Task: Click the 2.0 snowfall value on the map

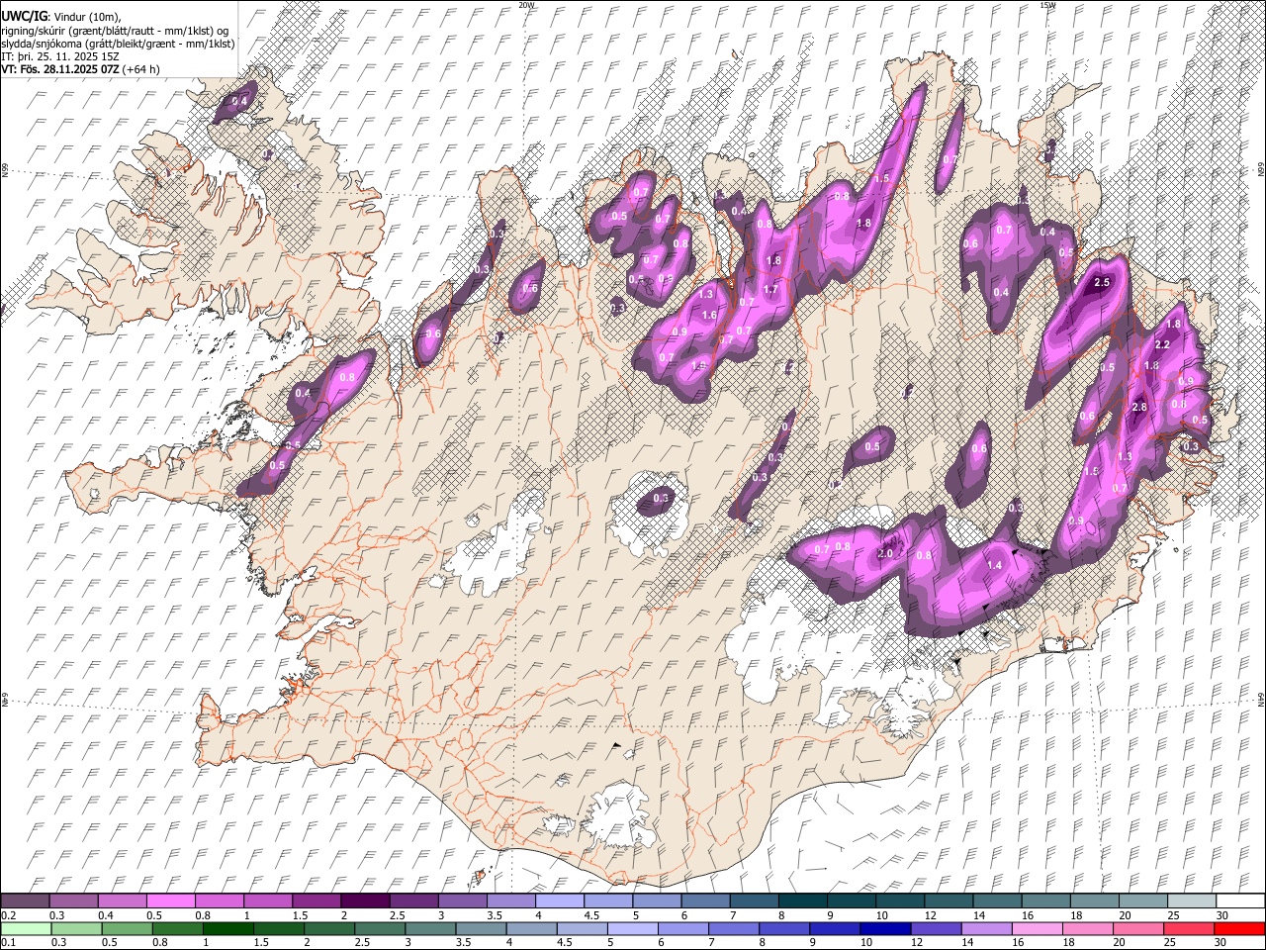Action: click(x=885, y=554)
